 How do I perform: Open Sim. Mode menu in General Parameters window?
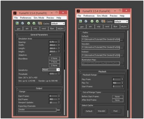pos(39,18)
